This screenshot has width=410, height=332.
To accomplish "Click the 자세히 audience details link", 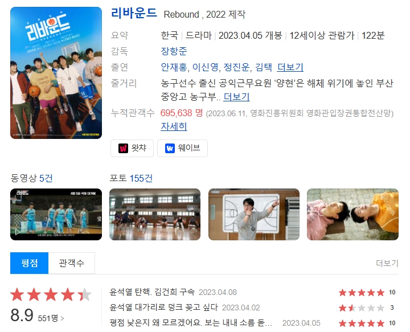I will 174,126.
